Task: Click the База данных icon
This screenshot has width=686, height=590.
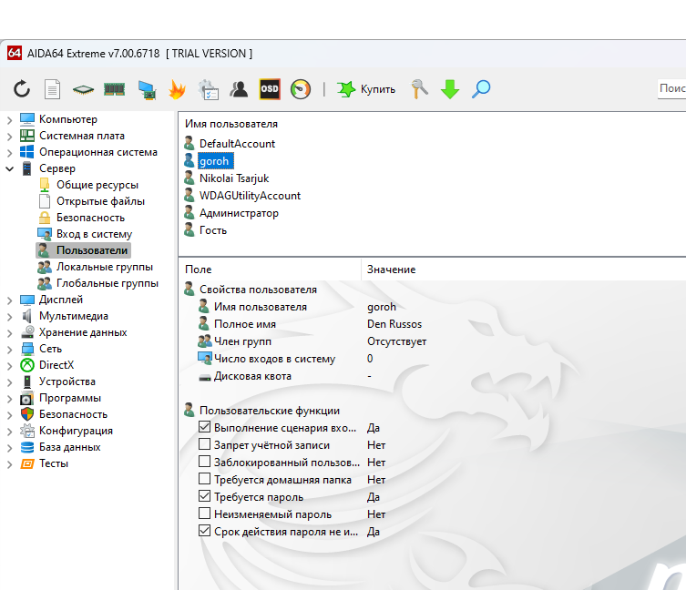Action: point(27,447)
